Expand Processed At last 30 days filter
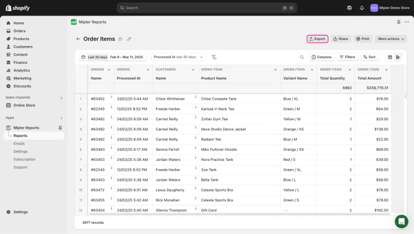 179,57
